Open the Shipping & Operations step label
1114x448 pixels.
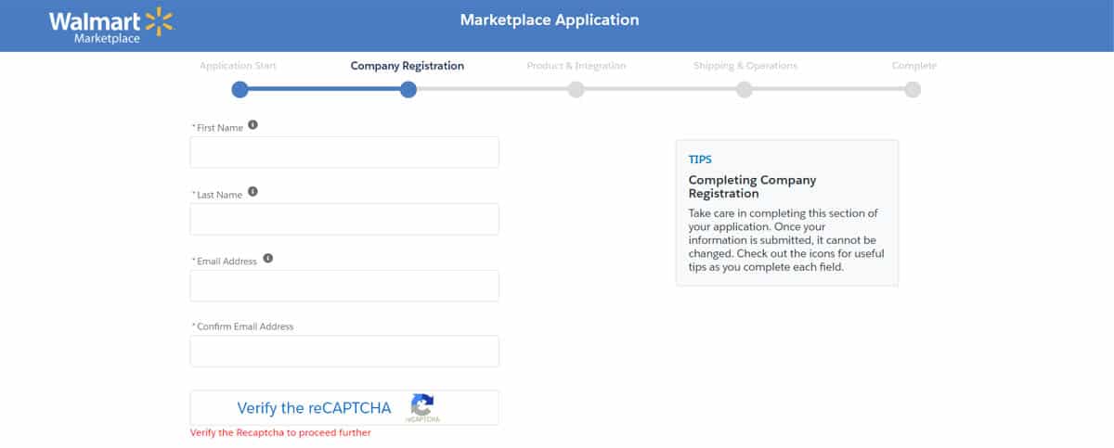(x=745, y=66)
